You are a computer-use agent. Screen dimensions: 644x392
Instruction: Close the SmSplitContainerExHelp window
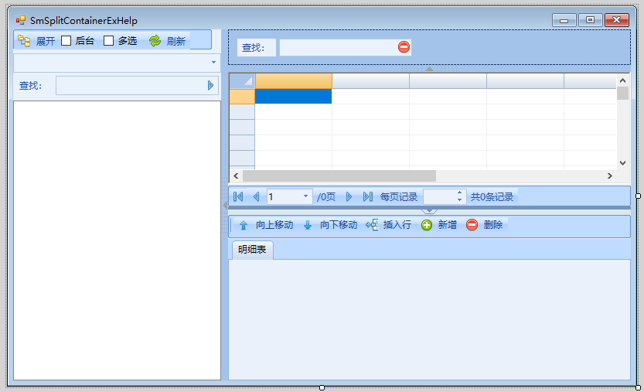(616, 20)
